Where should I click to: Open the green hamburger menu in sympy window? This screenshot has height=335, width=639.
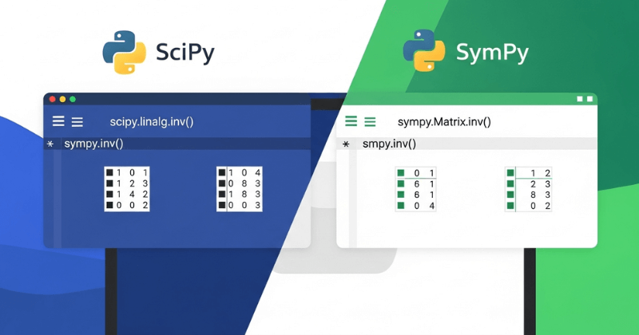point(351,121)
